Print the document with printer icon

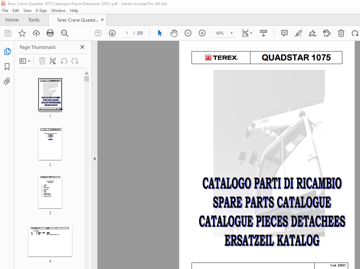(x=50, y=33)
